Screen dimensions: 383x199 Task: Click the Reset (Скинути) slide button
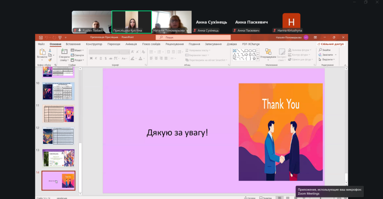77,55
